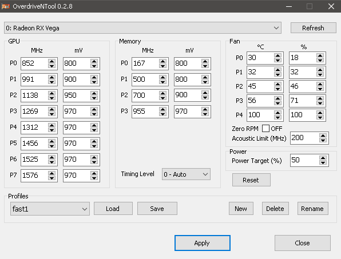Increase Fan P3 percent with up arrow
The height and width of the screenshot is (259, 341).
tap(320, 98)
